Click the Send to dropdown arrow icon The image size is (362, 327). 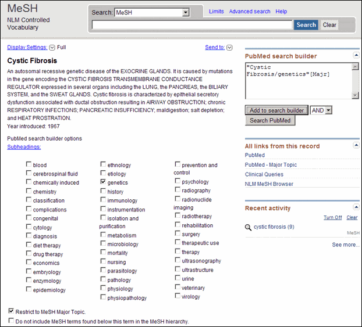[229, 48]
